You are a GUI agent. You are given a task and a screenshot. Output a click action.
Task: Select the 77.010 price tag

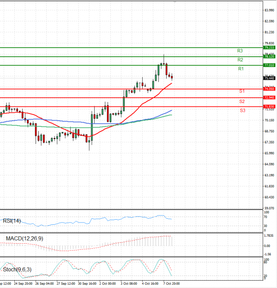pyautogui.click(x=269, y=65)
